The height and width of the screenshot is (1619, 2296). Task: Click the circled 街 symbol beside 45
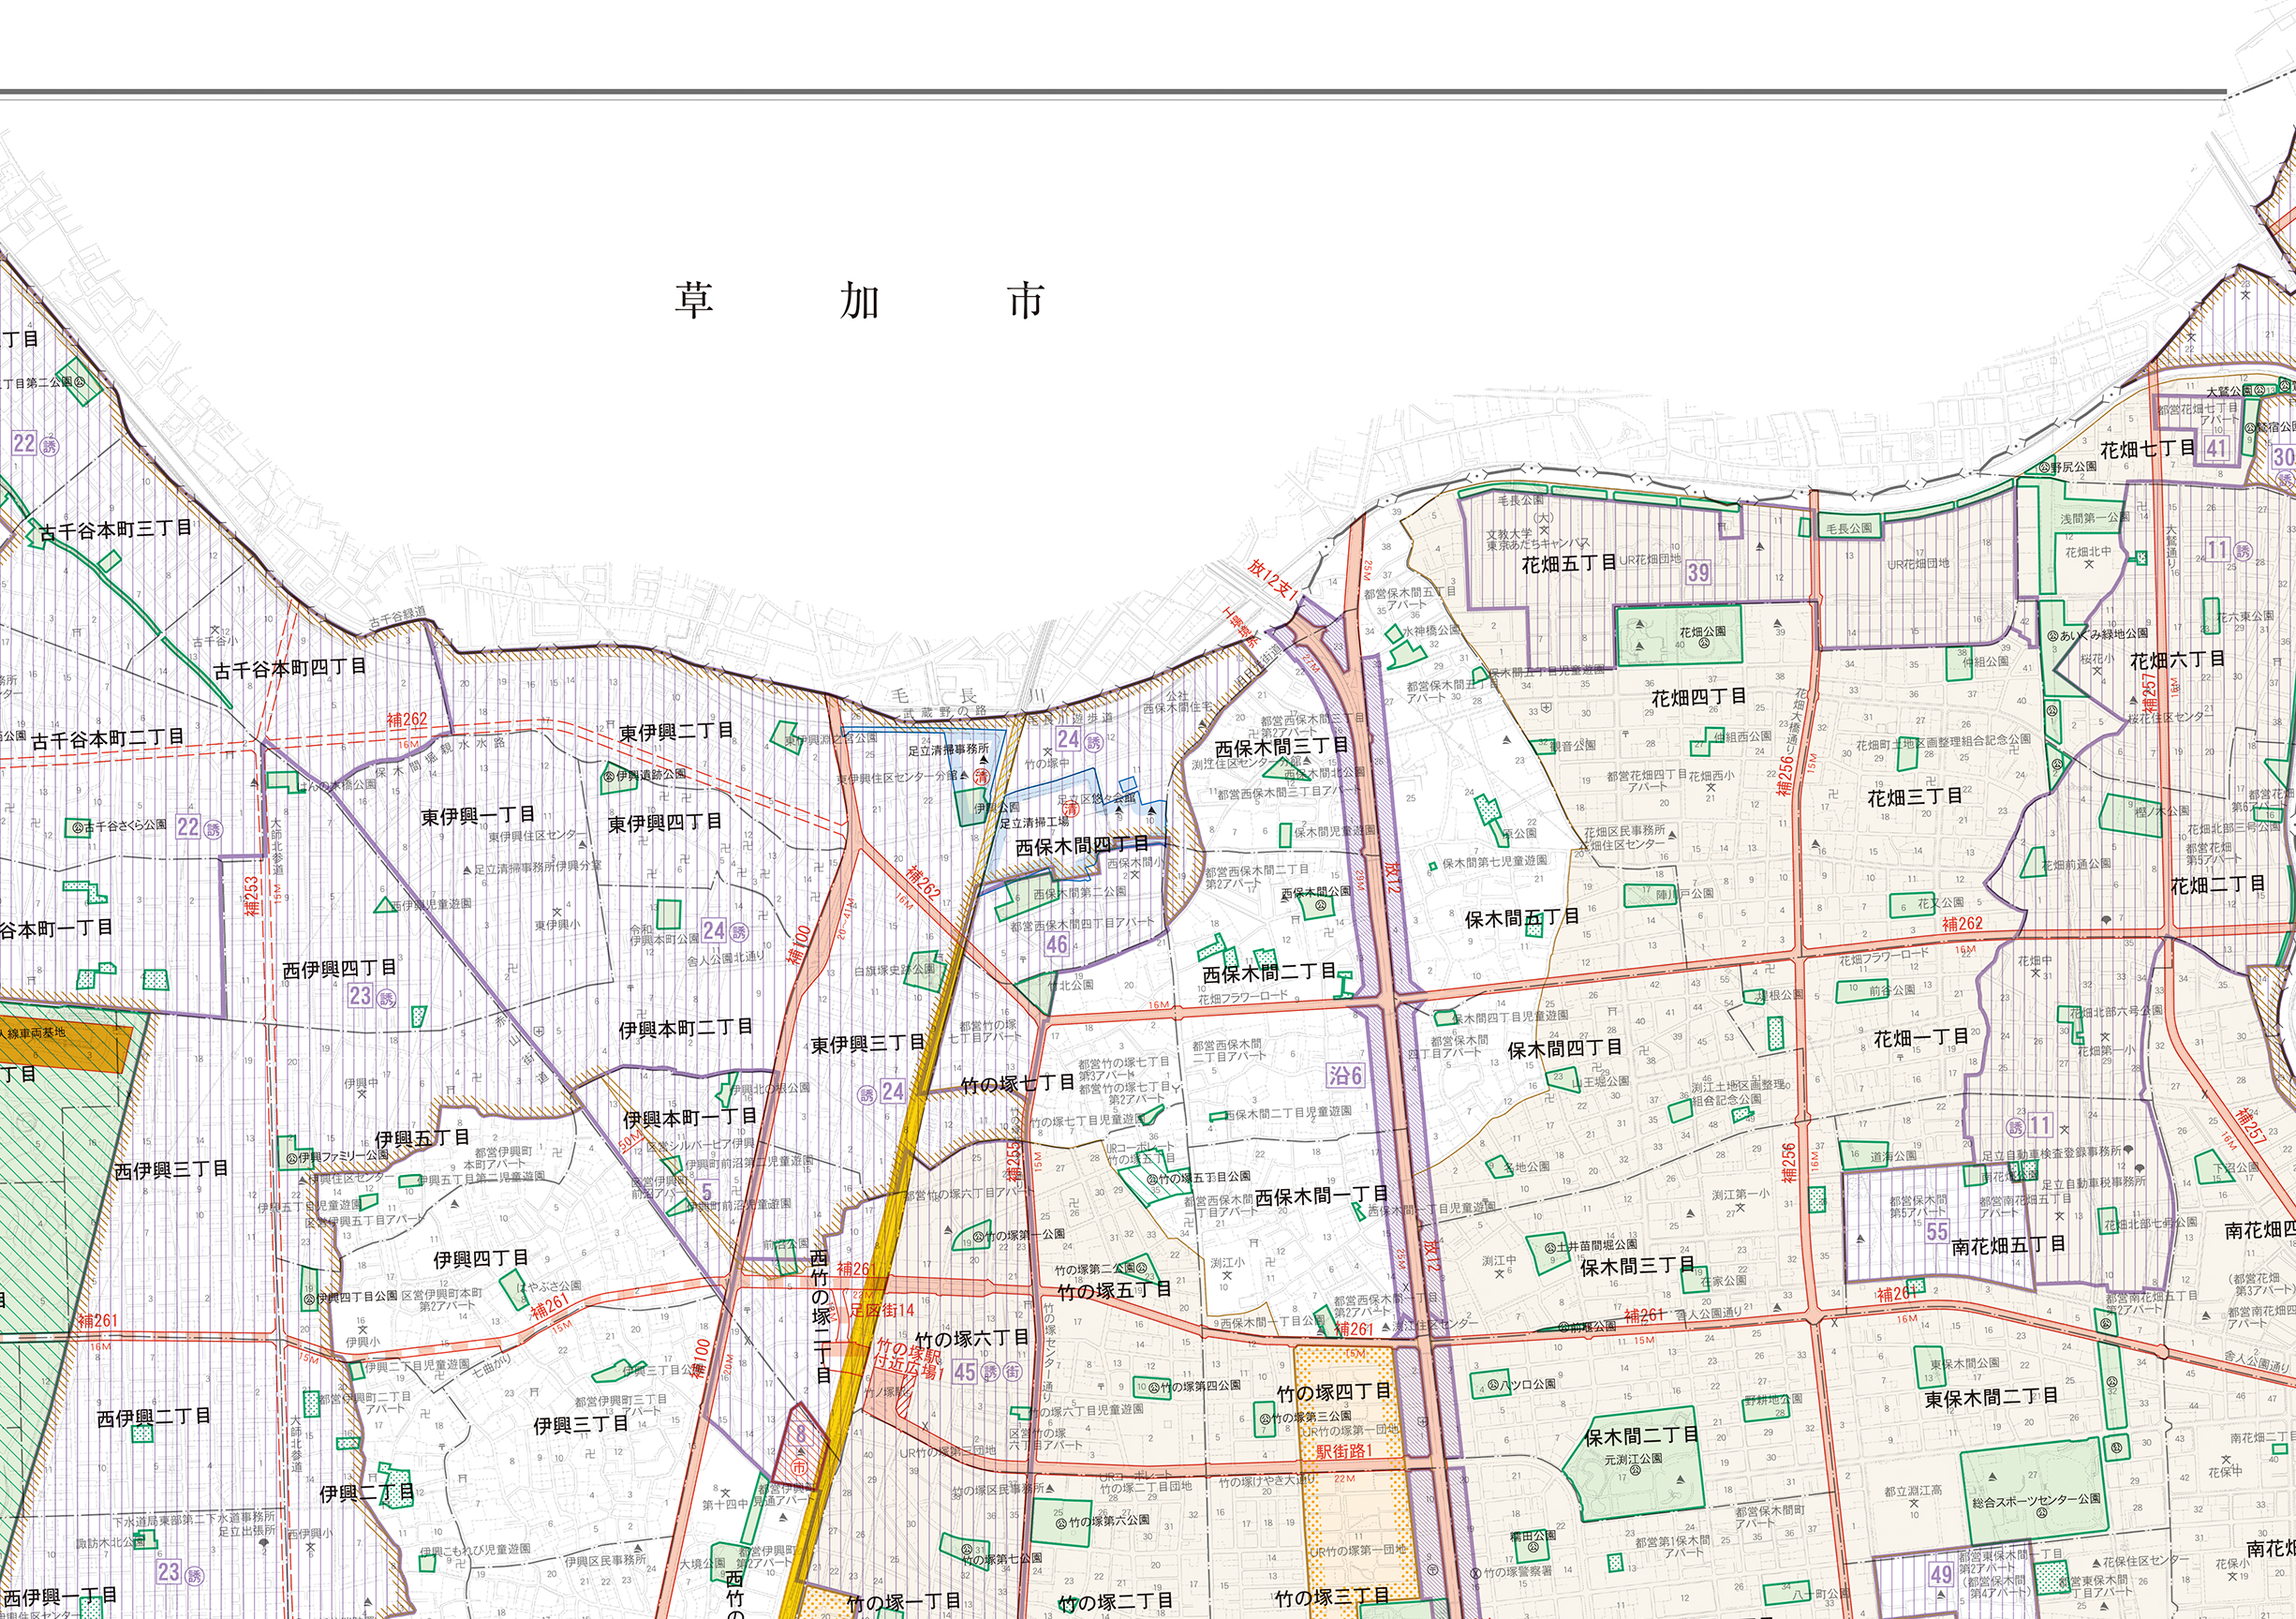click(x=1013, y=1371)
